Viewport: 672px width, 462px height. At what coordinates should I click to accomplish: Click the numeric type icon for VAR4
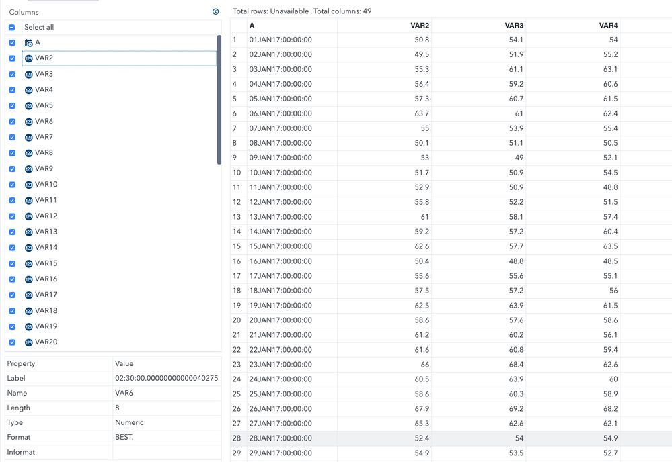pos(29,90)
